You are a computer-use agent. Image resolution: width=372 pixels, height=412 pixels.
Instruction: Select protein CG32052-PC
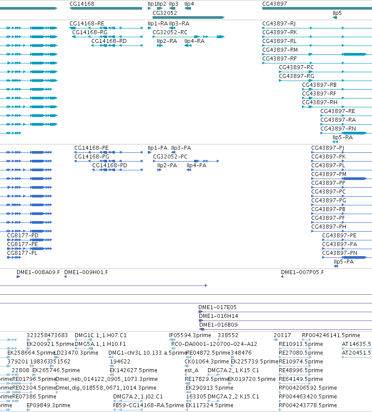tap(186, 161)
